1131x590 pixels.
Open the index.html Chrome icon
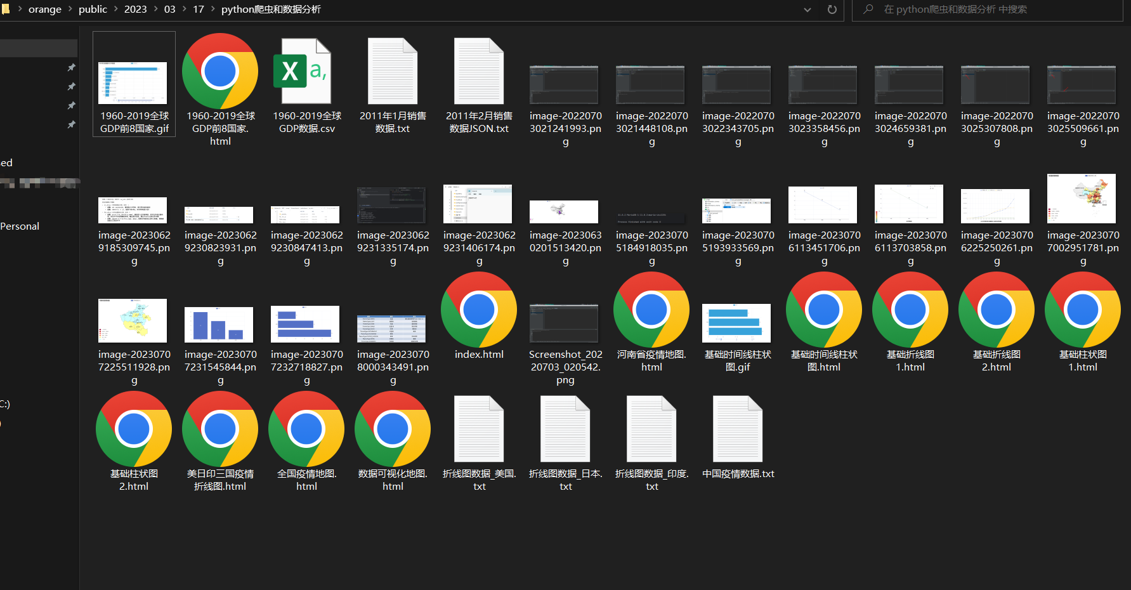(x=479, y=310)
